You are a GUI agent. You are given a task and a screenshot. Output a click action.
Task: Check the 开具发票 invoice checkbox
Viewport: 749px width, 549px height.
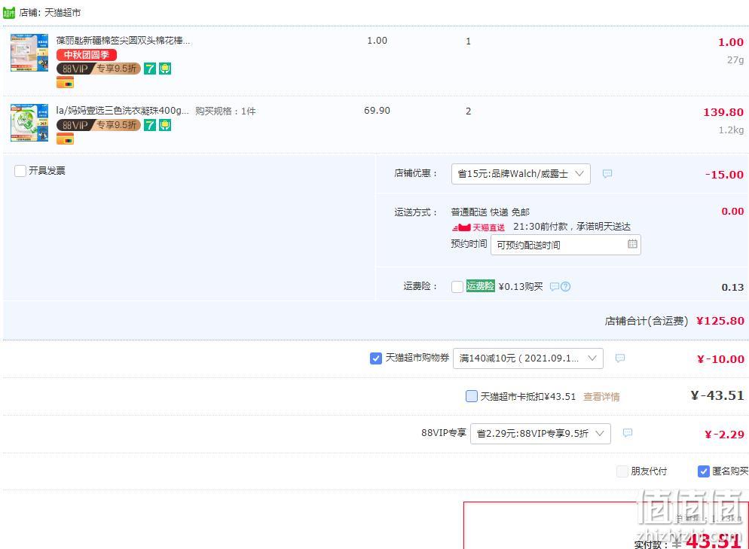point(20,171)
